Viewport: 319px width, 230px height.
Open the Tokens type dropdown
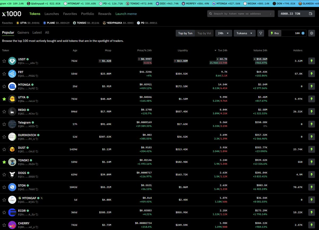[245, 33]
